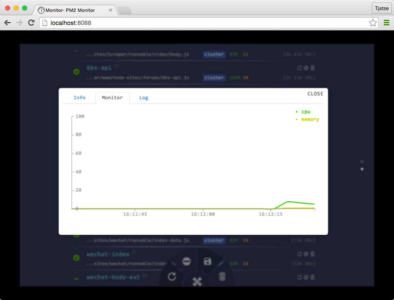394x300 pixels.
Task: Click the radial menu center cross icon
Action: (197, 281)
